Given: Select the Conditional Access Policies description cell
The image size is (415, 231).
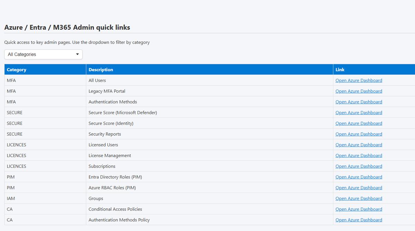Looking at the screenshot, I should pos(115,209).
